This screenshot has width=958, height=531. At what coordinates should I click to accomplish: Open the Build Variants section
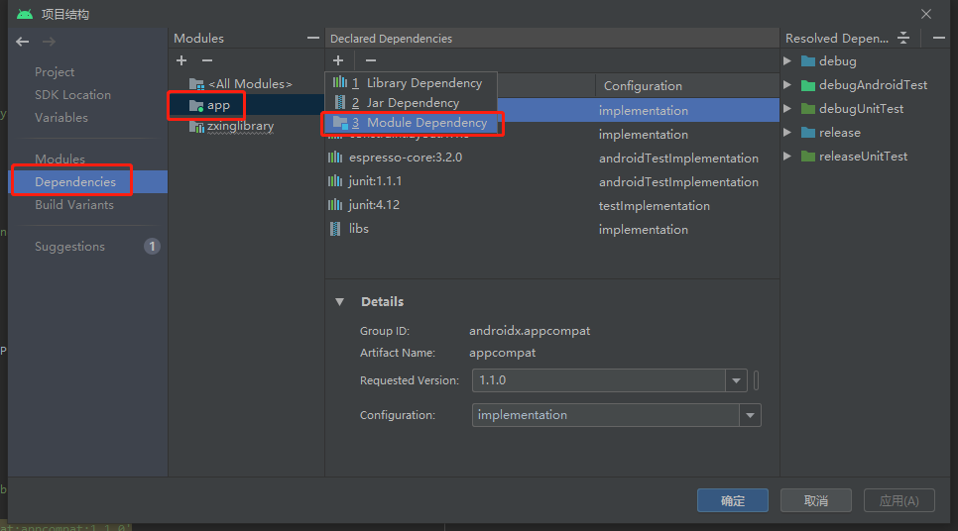pyautogui.click(x=74, y=204)
